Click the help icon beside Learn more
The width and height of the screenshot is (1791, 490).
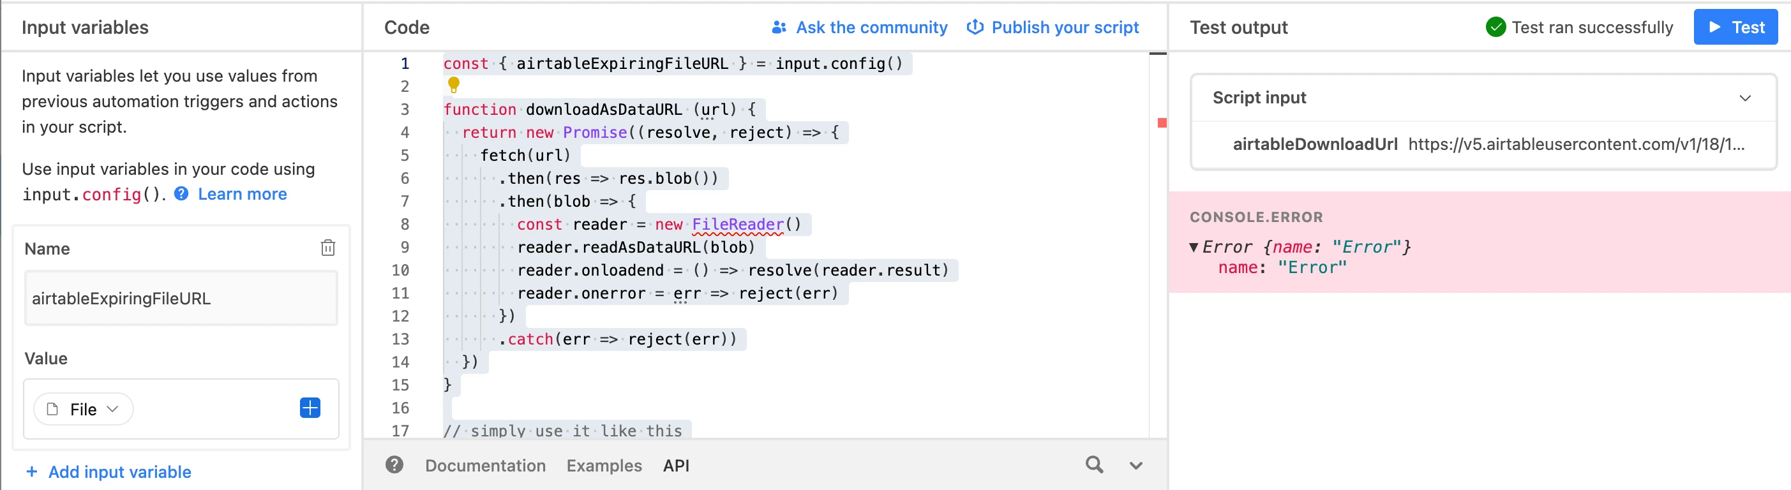tap(181, 194)
